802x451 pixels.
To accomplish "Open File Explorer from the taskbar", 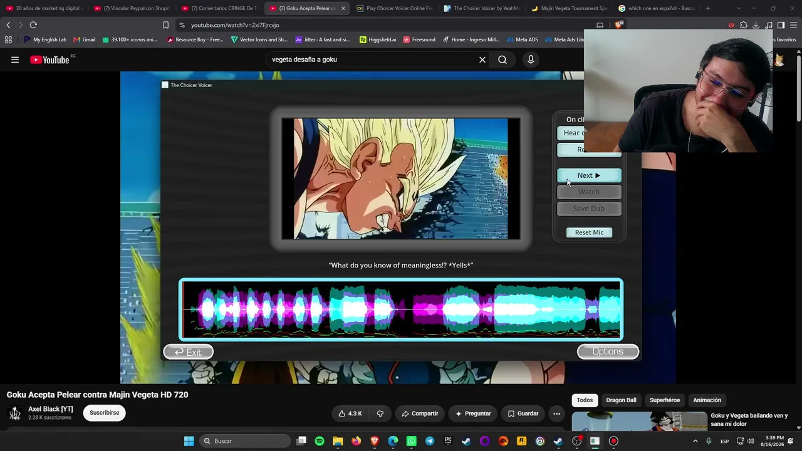I will pos(338,441).
